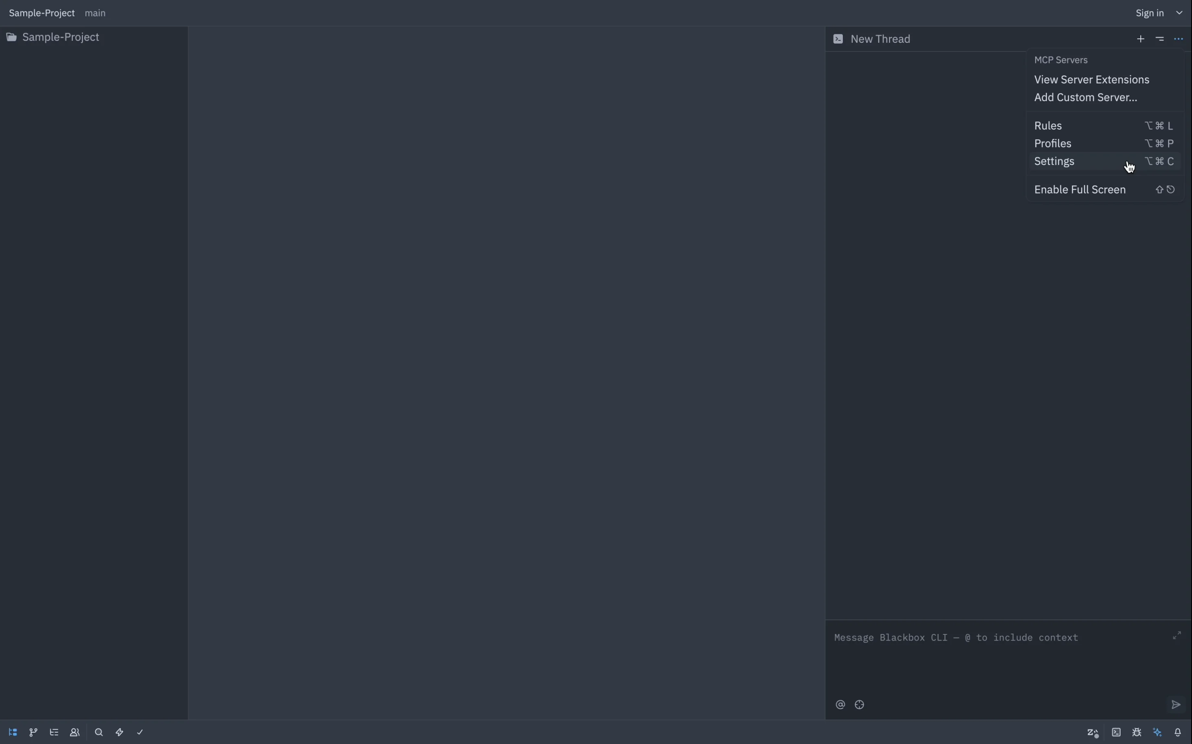The image size is (1192, 744).
Task: Open the debugger bug icon
Action: pos(1137,732)
